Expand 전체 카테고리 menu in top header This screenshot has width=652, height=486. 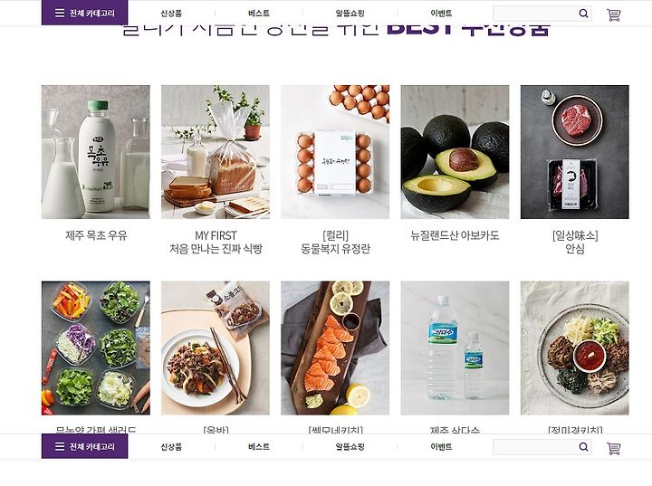click(85, 13)
